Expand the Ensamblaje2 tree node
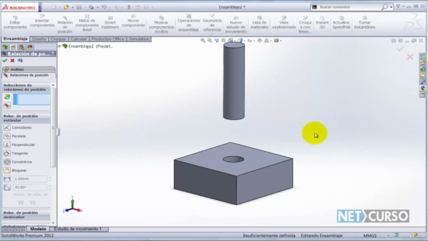This screenshot has width=428, height=241. (x=60, y=46)
